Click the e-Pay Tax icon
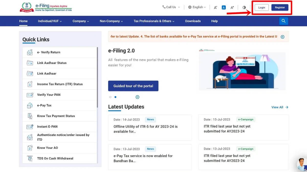This screenshot has width=307, height=172. pyautogui.click(x=30, y=105)
